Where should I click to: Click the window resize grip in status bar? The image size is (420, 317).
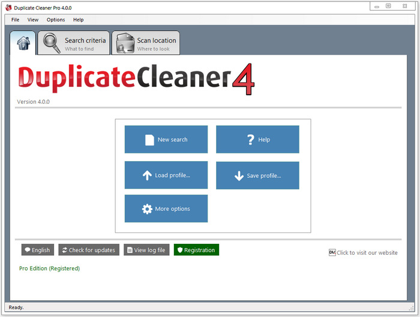[411, 308]
